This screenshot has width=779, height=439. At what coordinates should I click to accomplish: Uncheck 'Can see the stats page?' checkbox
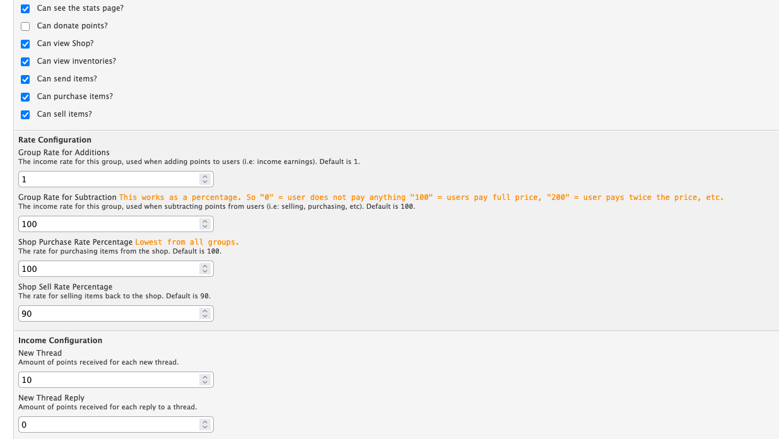pos(25,9)
